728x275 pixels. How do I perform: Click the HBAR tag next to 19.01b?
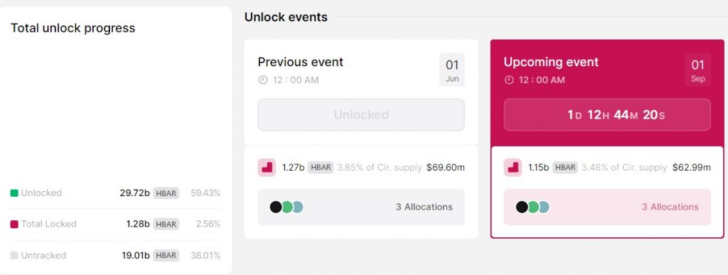pos(166,256)
